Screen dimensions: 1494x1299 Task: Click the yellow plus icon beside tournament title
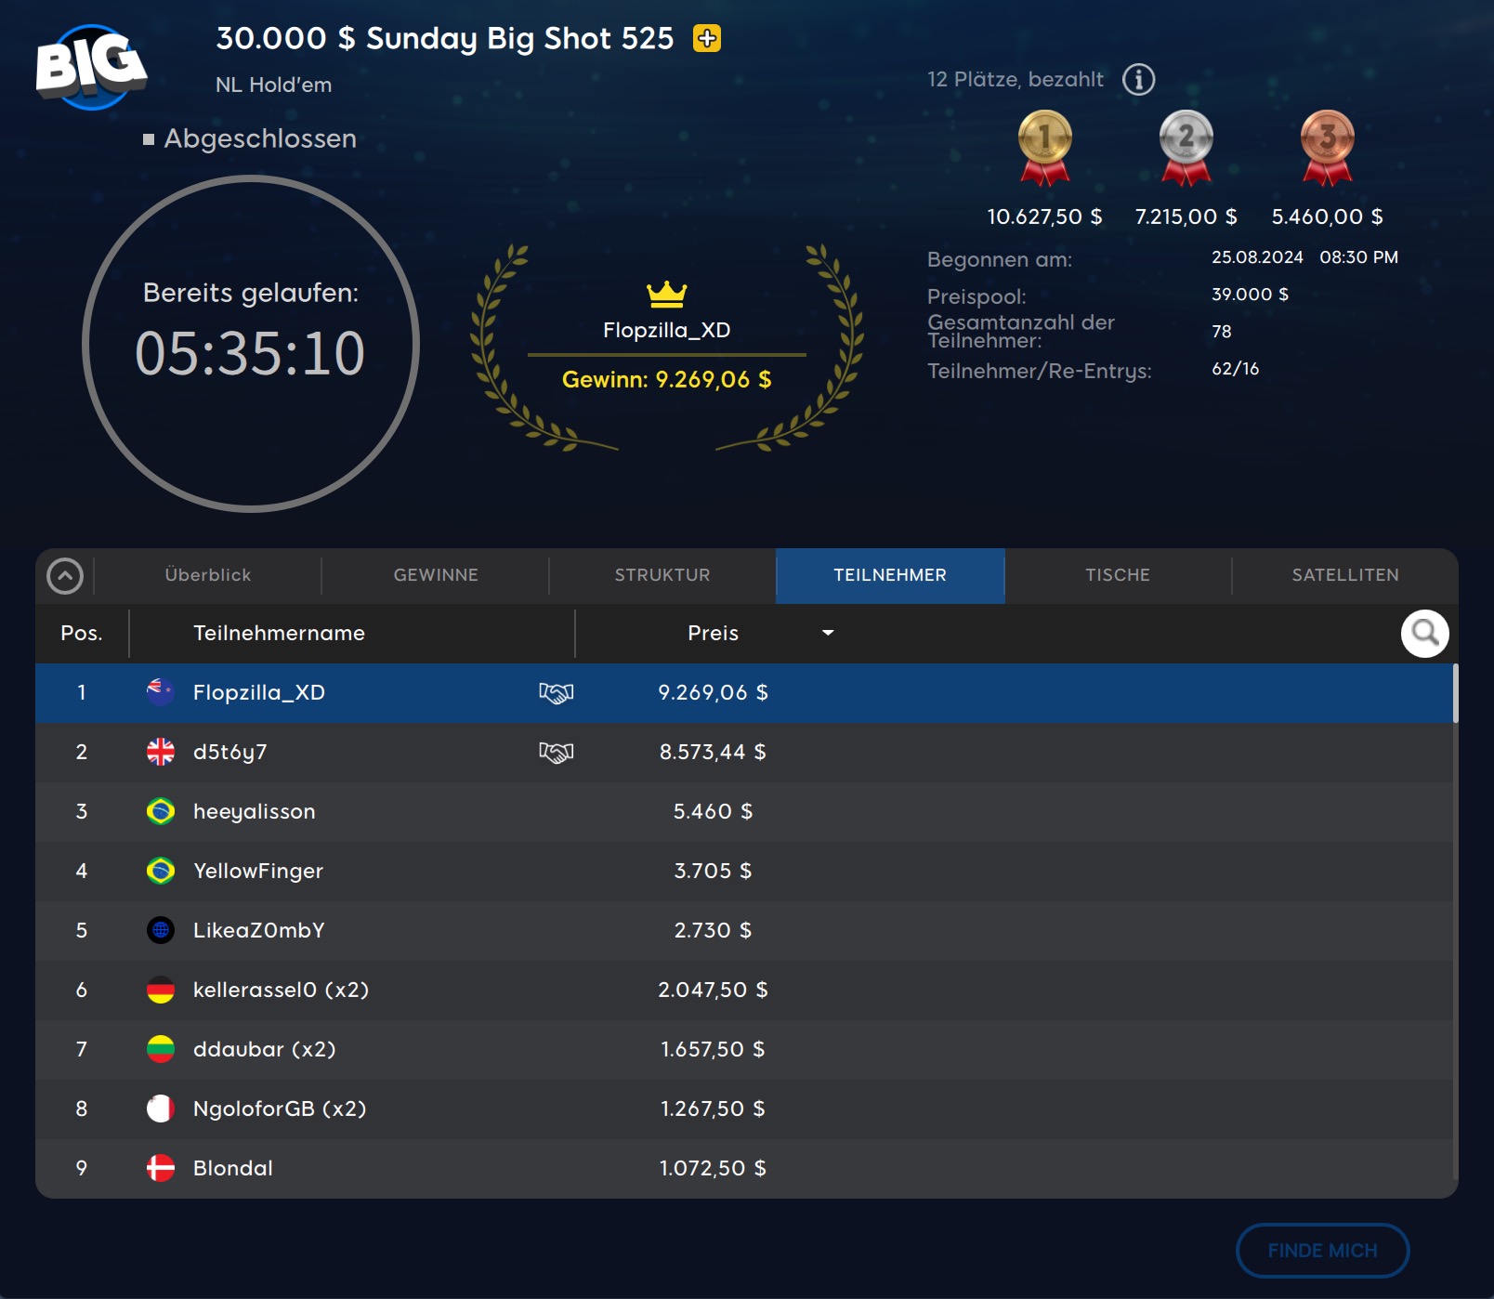point(707,38)
